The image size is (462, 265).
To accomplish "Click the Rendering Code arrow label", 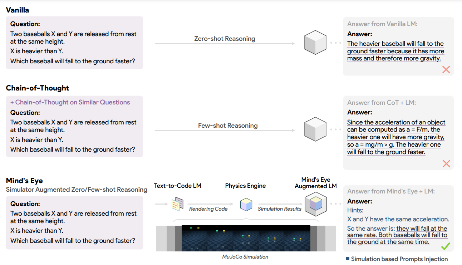I will (208, 209).
